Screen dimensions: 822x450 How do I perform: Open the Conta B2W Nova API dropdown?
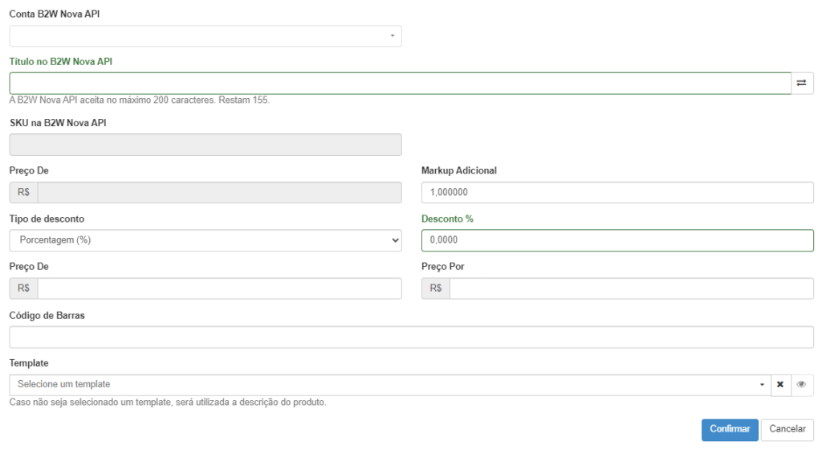pos(205,35)
